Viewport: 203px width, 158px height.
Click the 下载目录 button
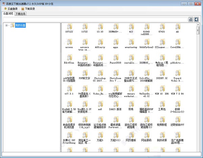pyautogui.click(x=28, y=9)
